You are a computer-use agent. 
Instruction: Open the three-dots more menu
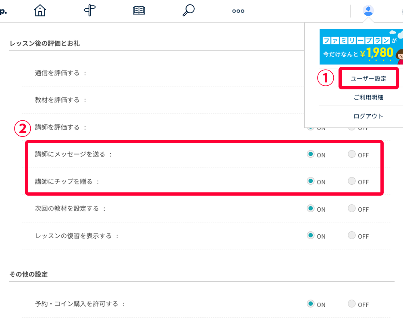click(238, 11)
